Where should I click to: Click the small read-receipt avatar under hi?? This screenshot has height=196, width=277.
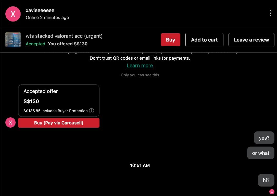click(x=272, y=192)
